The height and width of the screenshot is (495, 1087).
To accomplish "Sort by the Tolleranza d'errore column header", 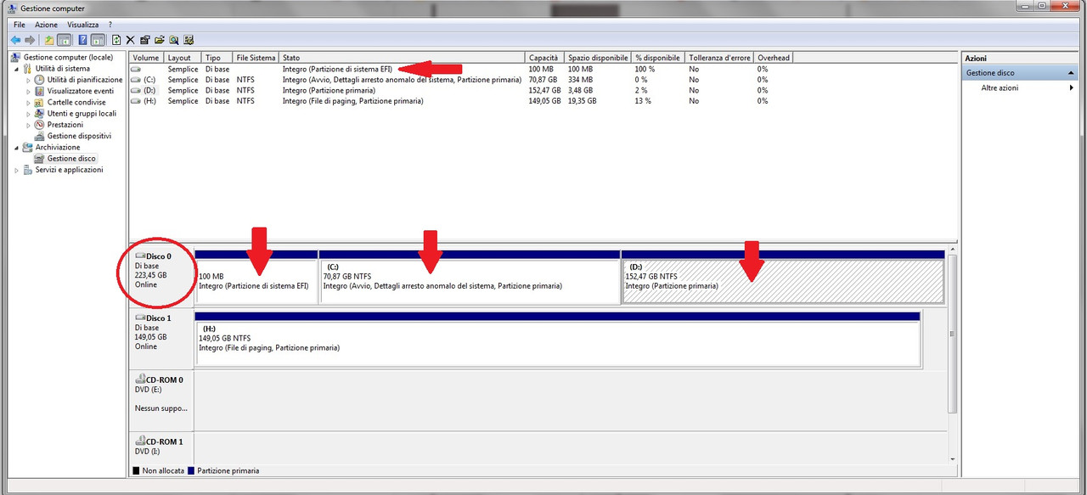I will click(x=719, y=58).
